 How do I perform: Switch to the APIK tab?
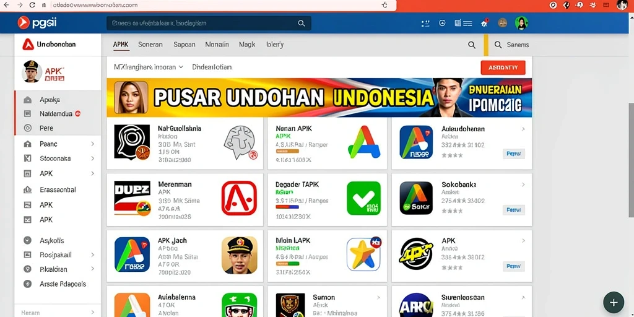121,45
